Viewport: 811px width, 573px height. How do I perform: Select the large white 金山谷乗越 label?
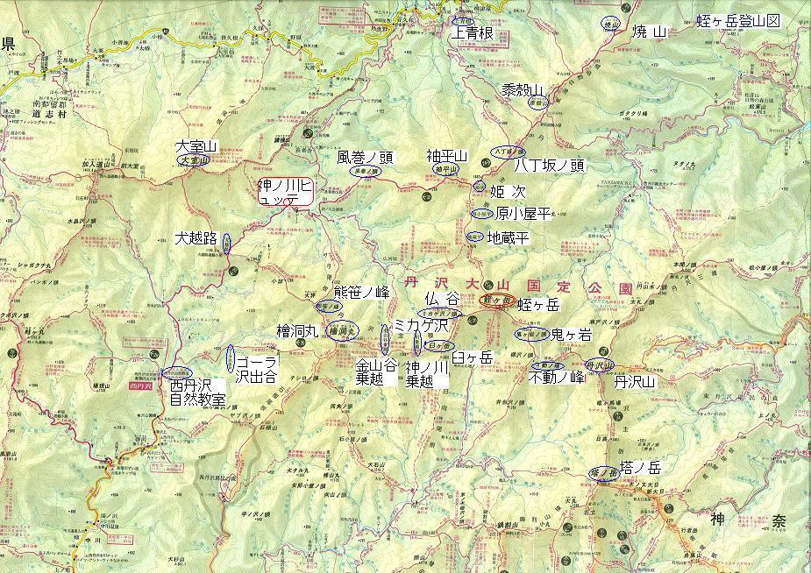point(376,372)
